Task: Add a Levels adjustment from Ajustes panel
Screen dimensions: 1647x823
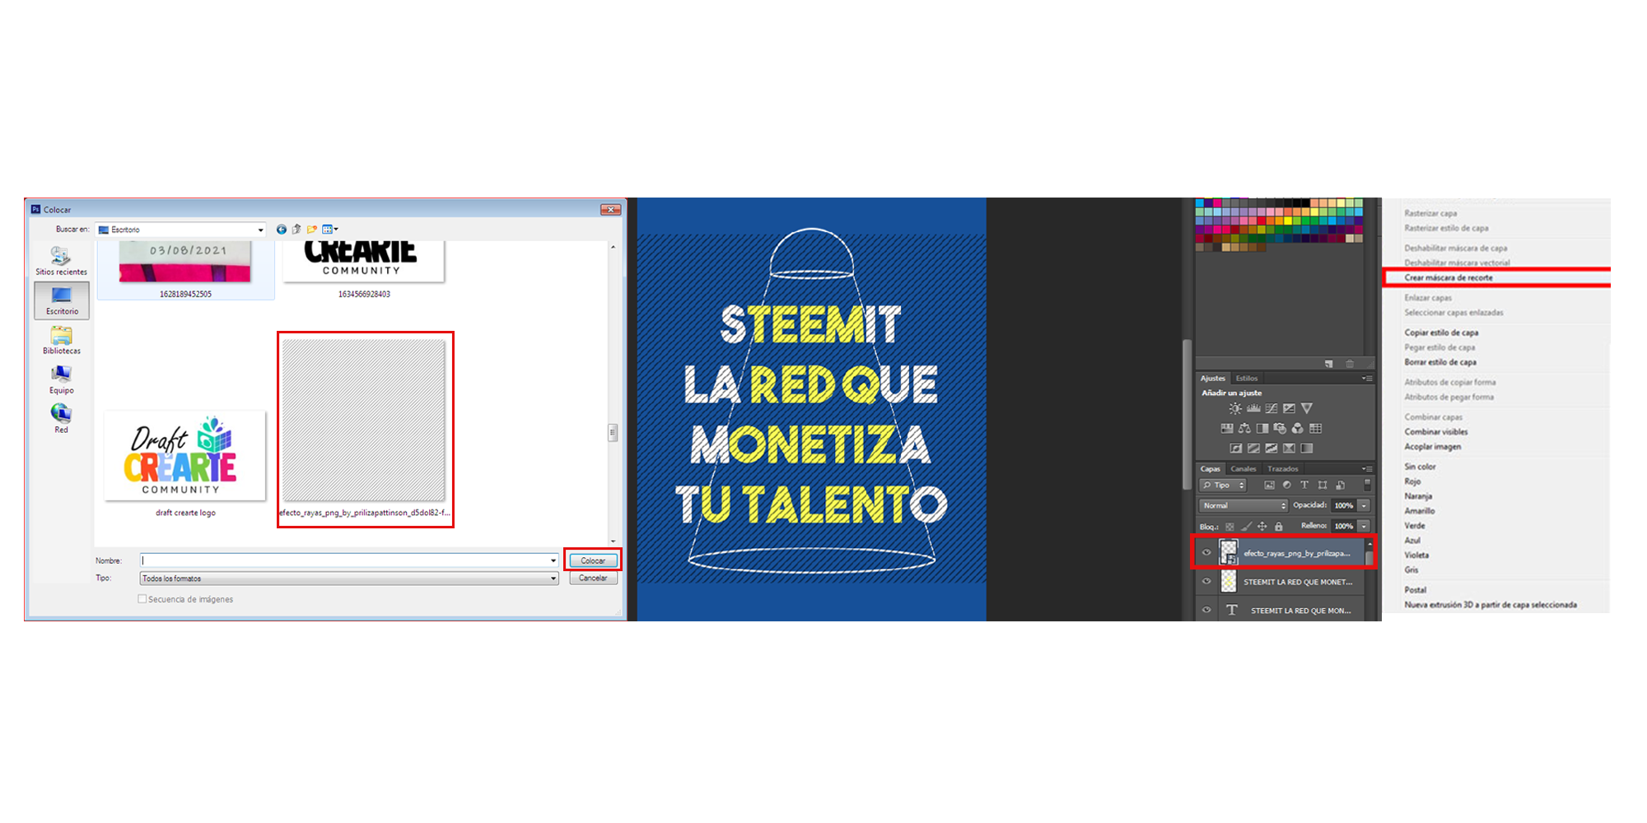Action: click(x=1253, y=408)
